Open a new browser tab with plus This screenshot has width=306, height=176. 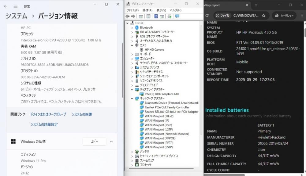(256, 5)
